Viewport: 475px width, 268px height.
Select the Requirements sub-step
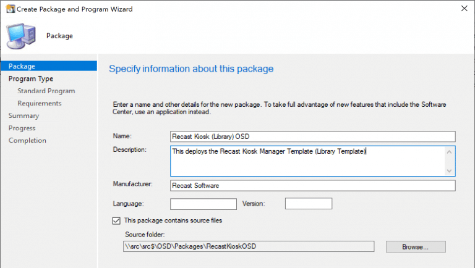(40, 103)
